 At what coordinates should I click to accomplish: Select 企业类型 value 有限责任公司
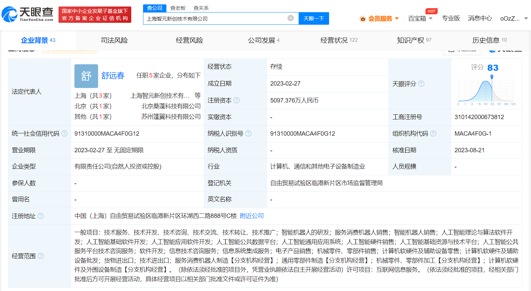[x=118, y=166]
